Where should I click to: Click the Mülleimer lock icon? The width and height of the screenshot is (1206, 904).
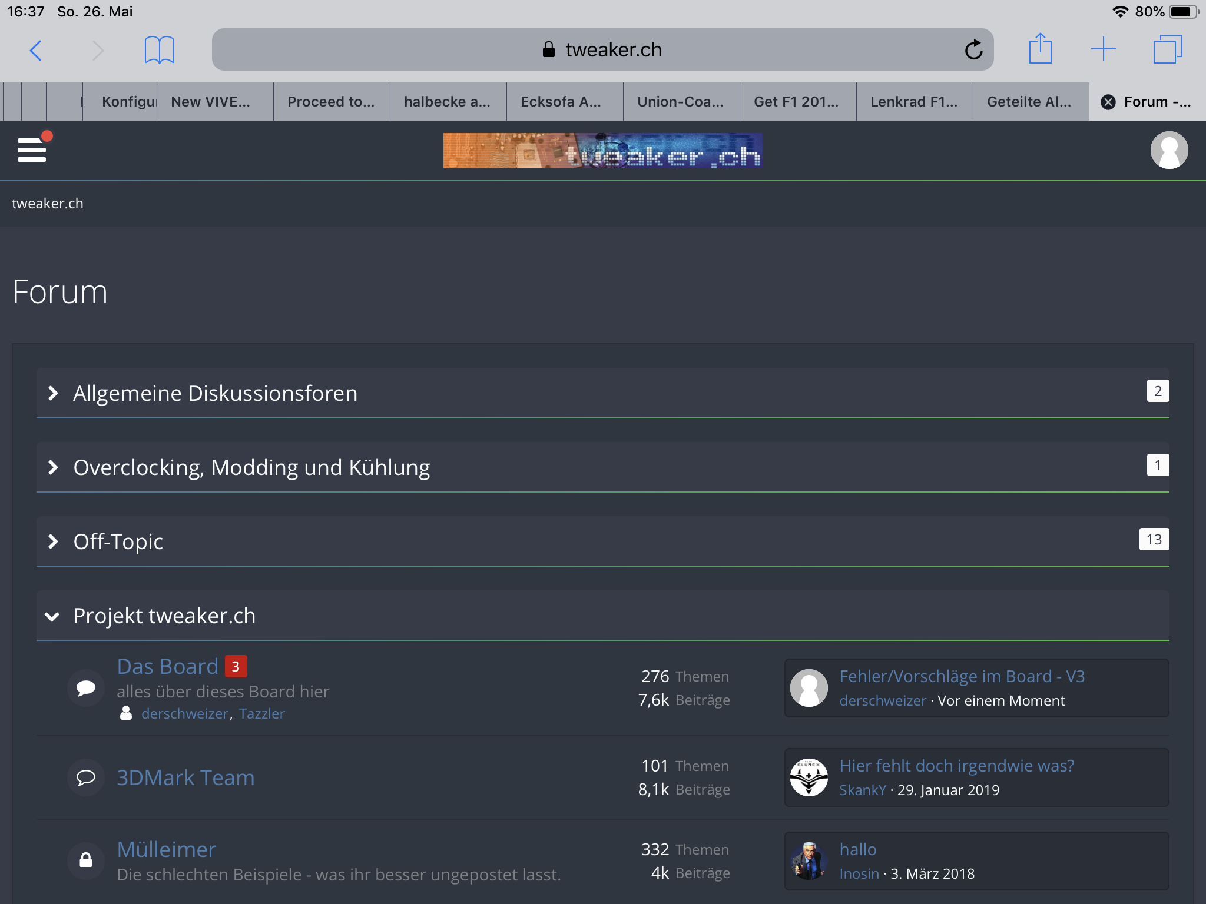86,860
